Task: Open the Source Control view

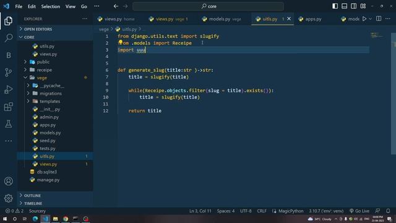Action: click(8, 72)
